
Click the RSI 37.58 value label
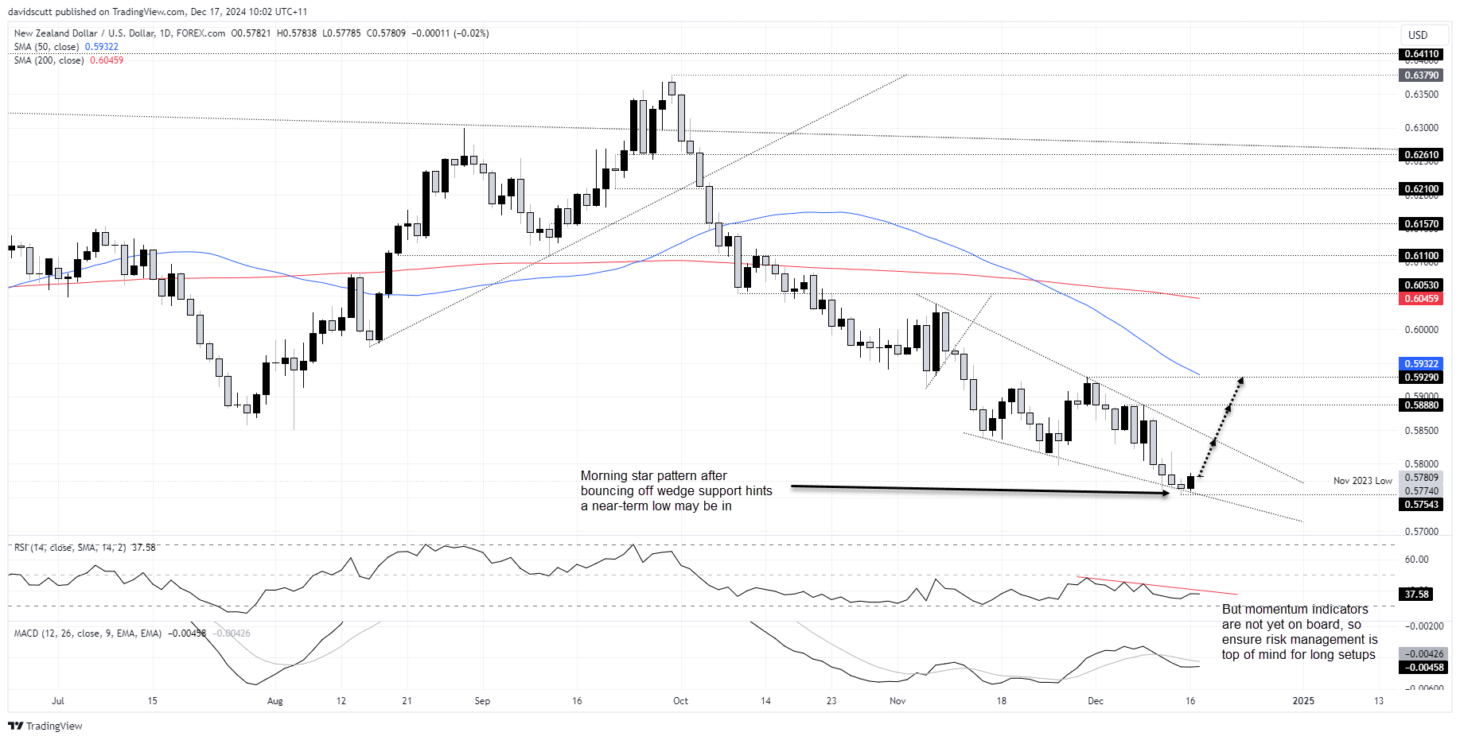1417,595
